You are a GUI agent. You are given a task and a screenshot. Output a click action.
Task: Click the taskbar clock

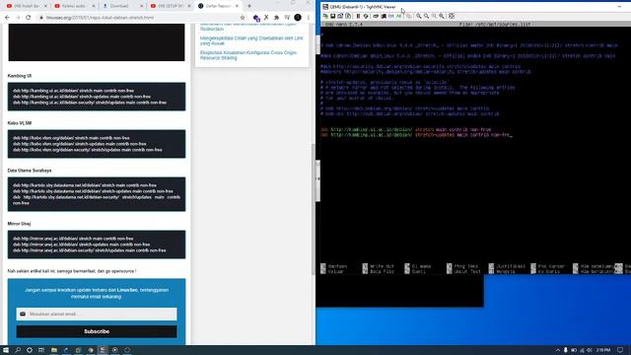[x=602, y=350]
